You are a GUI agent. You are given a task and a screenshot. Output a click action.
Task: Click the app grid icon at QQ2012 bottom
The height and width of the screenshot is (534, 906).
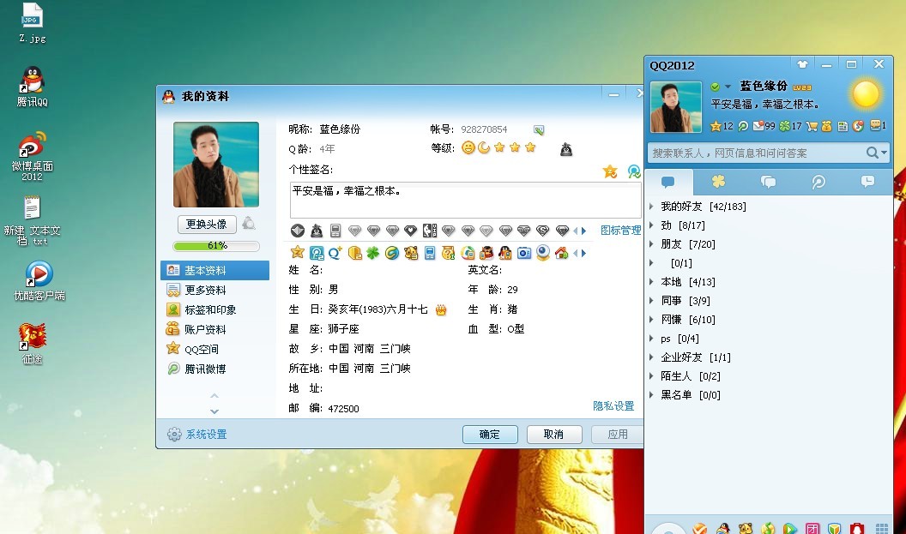coord(882,528)
